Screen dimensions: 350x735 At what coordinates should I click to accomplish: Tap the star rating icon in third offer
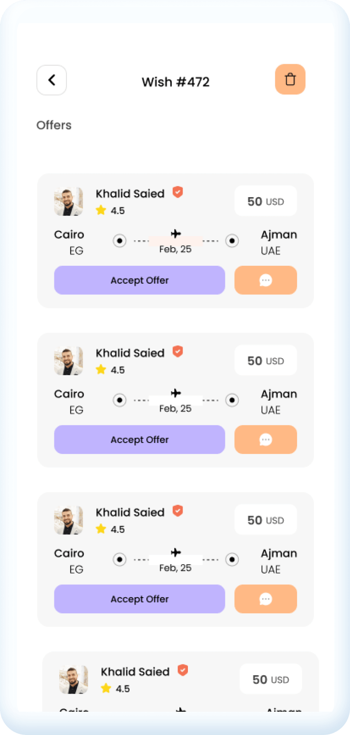coord(101,529)
